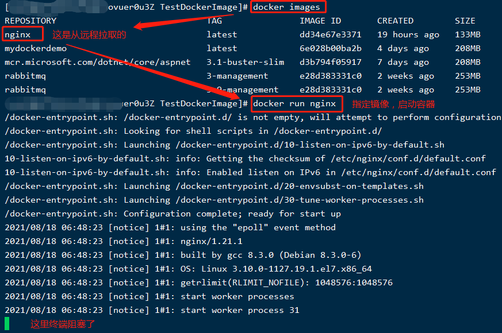This screenshot has width=502, height=333.
Task: Click the CREATED column header
Action: point(396,21)
